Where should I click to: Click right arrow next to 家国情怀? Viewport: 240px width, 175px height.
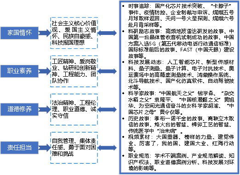pyautogui.click(x=45, y=33)
